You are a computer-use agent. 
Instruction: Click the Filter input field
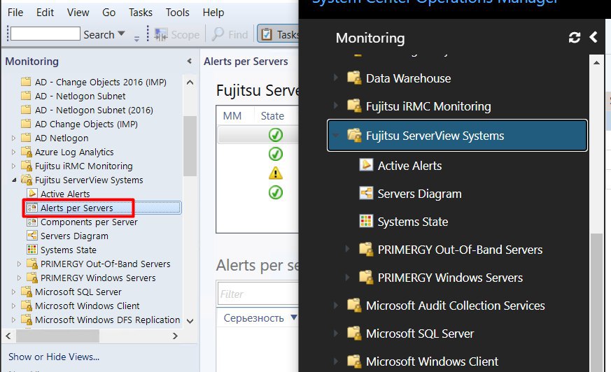[x=258, y=294]
